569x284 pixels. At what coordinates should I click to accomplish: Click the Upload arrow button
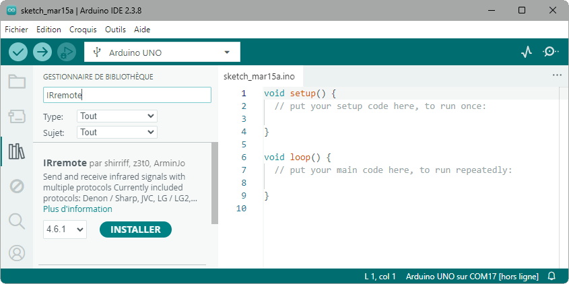[42, 52]
